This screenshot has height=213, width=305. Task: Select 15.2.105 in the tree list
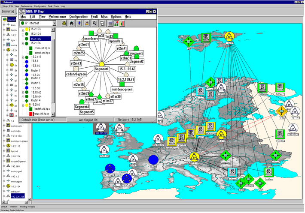(35, 39)
